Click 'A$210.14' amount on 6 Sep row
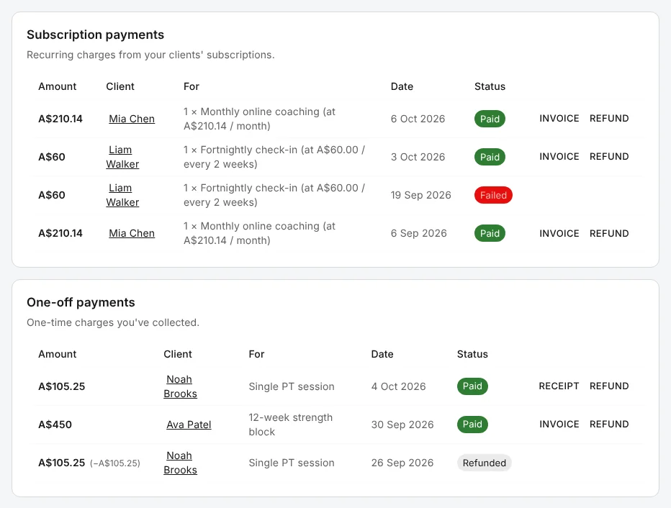Image resolution: width=671 pixels, height=508 pixels. [60, 233]
